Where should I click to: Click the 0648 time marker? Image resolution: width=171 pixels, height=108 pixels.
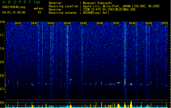(132, 23)
